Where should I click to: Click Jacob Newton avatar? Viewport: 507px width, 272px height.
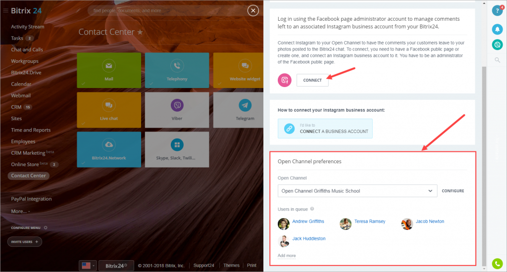(407, 224)
